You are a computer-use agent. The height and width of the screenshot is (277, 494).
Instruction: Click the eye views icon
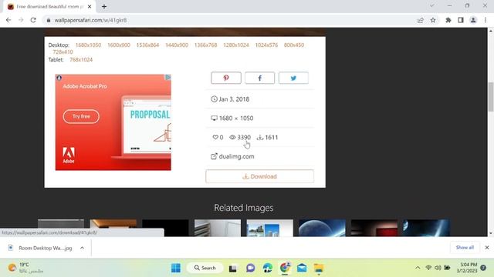(x=232, y=137)
